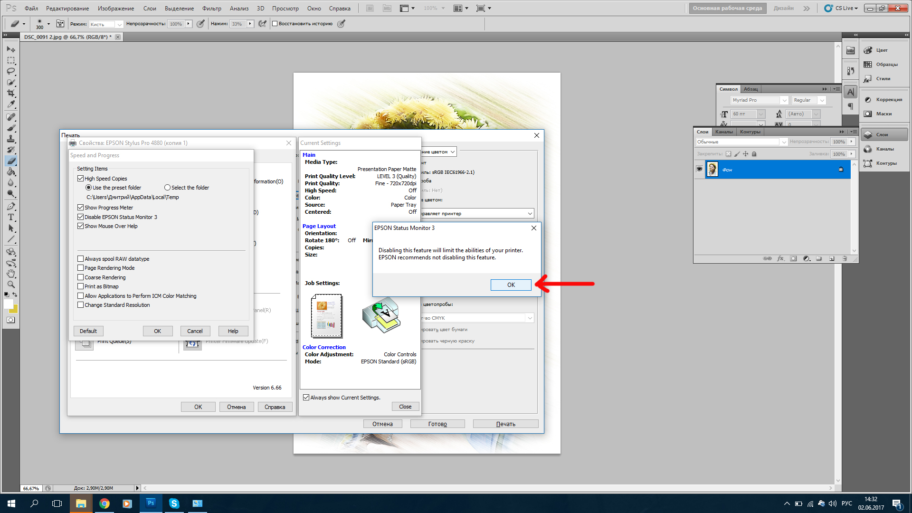Select the Rectangular Marquee tool
The image size is (912, 513).
(x=11, y=60)
